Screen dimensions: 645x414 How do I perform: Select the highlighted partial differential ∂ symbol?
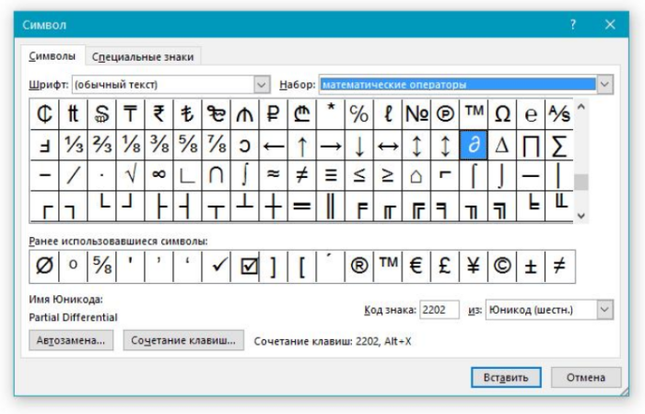pyautogui.click(x=474, y=146)
